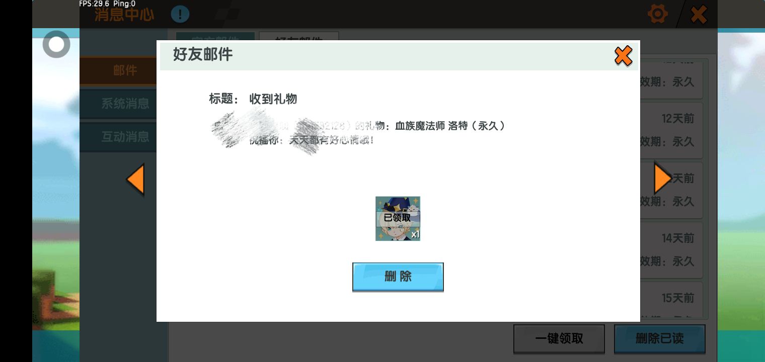
Task: Go to previous mail with left arrow
Action: click(x=135, y=179)
